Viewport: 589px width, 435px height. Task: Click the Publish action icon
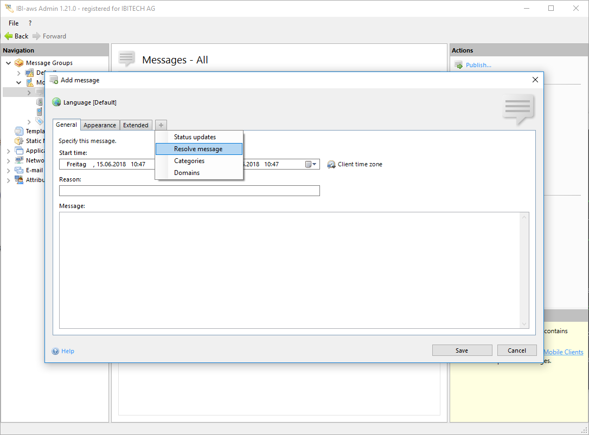tap(458, 65)
